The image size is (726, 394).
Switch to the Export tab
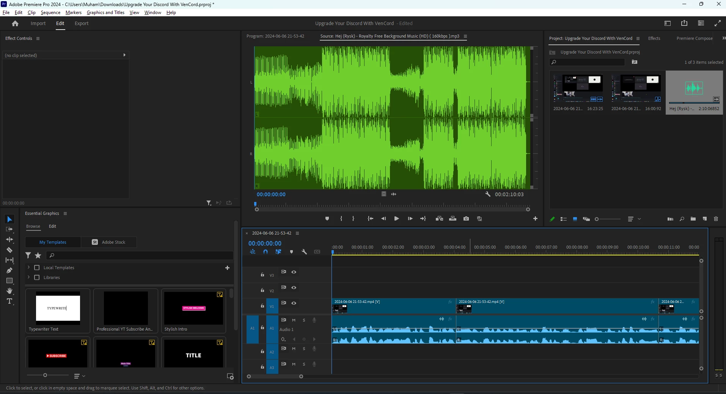(82, 24)
